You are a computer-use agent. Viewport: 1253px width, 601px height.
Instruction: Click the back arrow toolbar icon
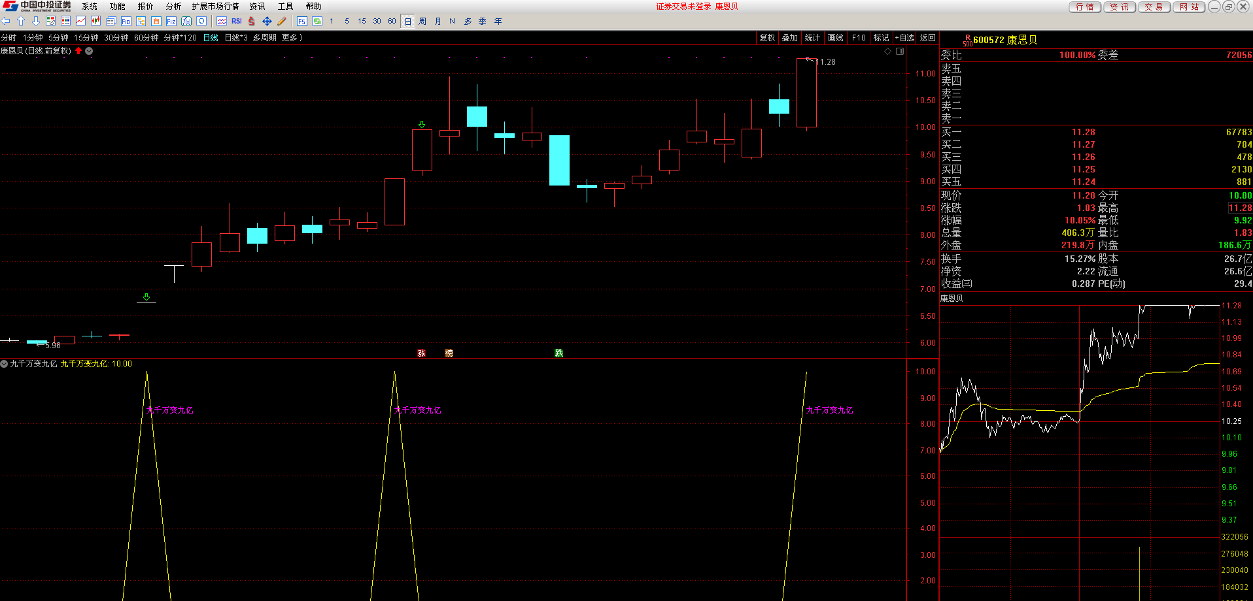(6, 21)
